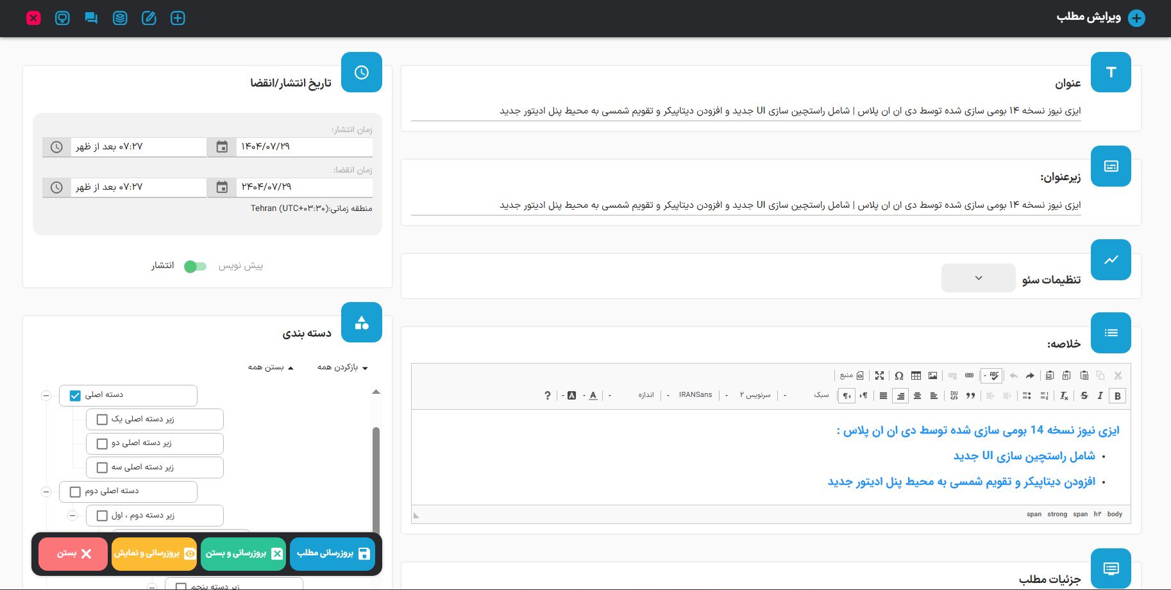The height and width of the screenshot is (590, 1171).
Task: Check the 'زیر دسته اصلی یک' checkbox
Action: point(102,419)
